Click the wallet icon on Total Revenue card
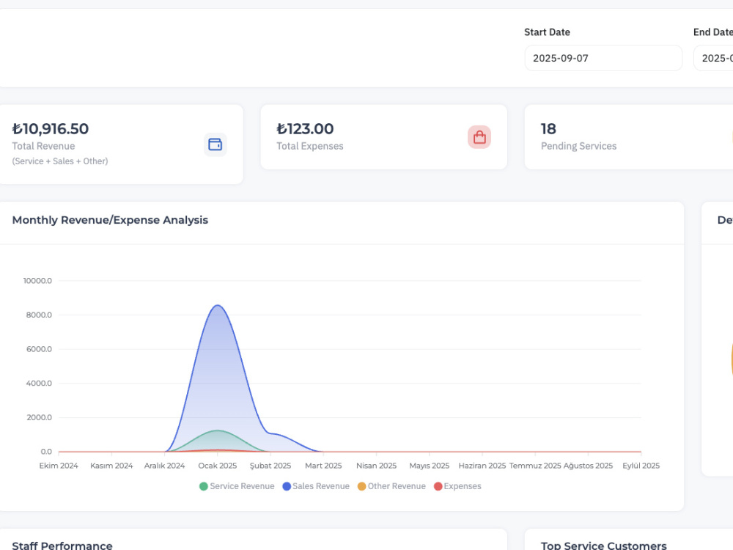 (x=215, y=144)
